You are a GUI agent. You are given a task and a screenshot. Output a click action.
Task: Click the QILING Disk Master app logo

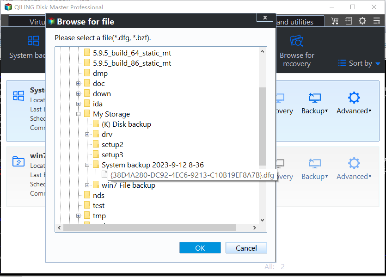point(8,7)
